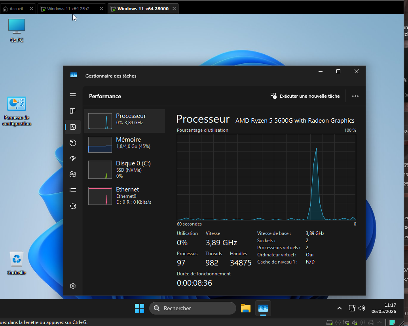Close the Windows 11 x64 28000 tab

(175, 9)
